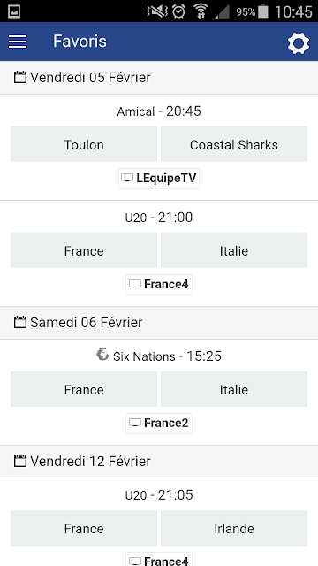Image resolution: width=318 pixels, height=566 pixels.
Task: Tap the Six Nations globe icon
Action: point(102,355)
